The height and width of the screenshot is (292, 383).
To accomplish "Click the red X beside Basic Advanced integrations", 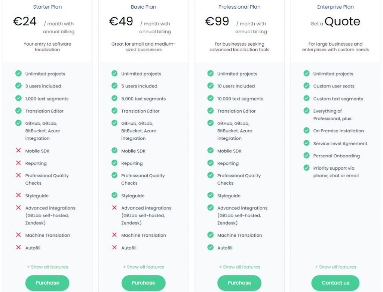I will coord(114,208).
